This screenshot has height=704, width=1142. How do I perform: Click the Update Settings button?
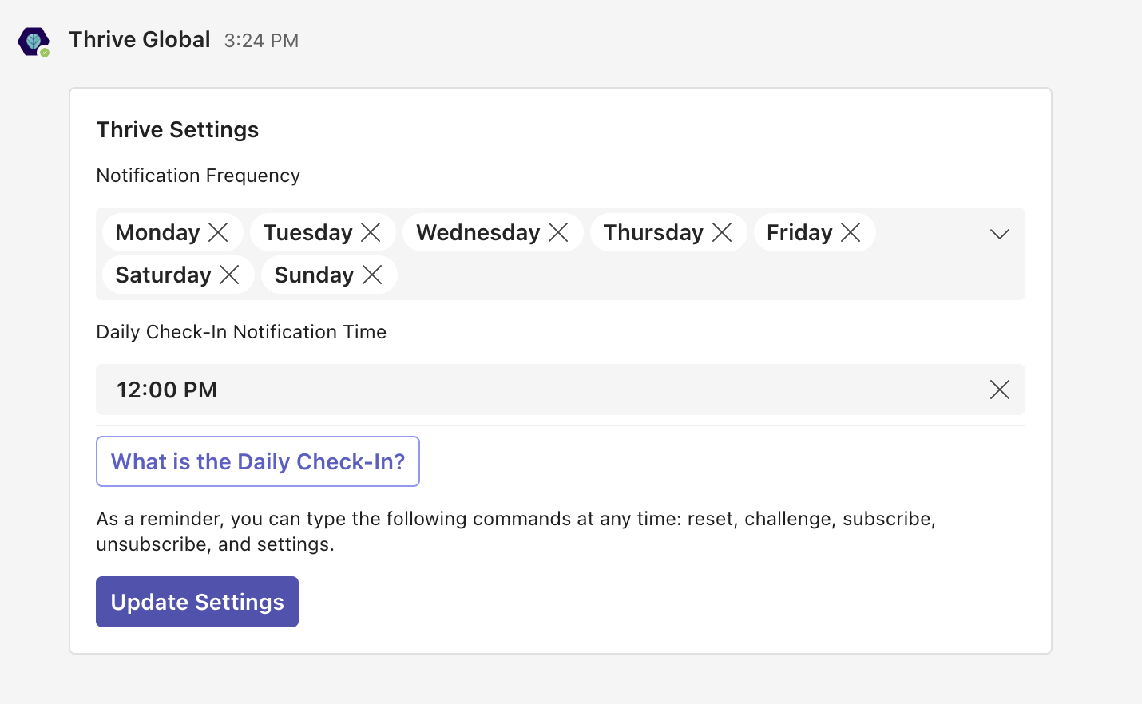click(197, 602)
